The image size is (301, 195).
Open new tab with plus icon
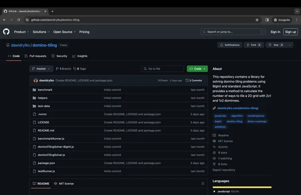click(x=52, y=11)
